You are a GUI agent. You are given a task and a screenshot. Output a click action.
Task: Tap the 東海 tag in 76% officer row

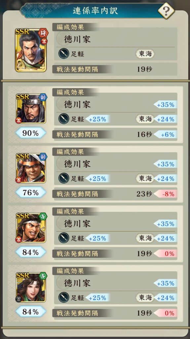pos(145,178)
